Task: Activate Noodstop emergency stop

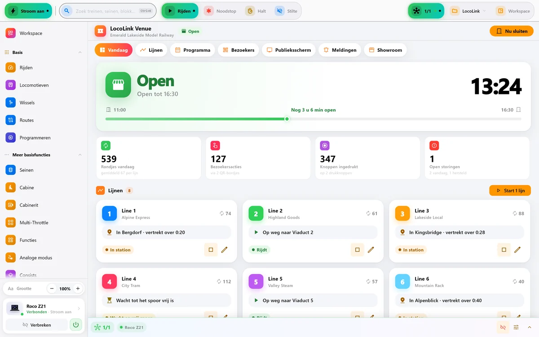Action: coord(220,11)
